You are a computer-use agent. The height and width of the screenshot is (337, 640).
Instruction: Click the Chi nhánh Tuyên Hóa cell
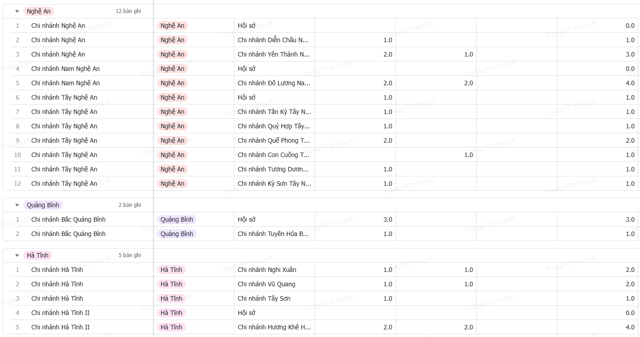point(274,234)
